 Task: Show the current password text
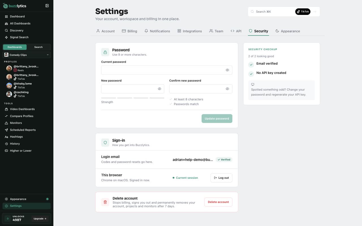click(227, 70)
